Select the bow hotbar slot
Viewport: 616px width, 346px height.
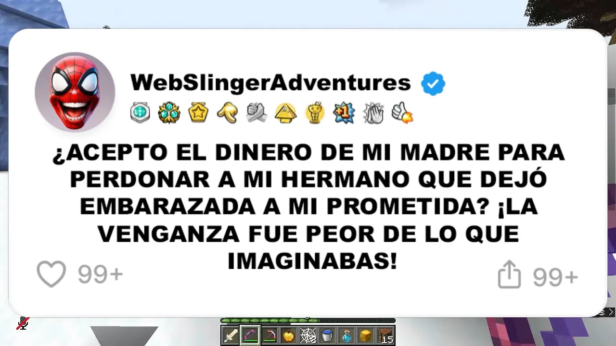(250, 335)
